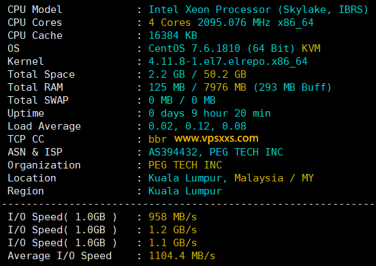Click the 'Organization' label
Screen dimensions: 376x266
[44, 165]
